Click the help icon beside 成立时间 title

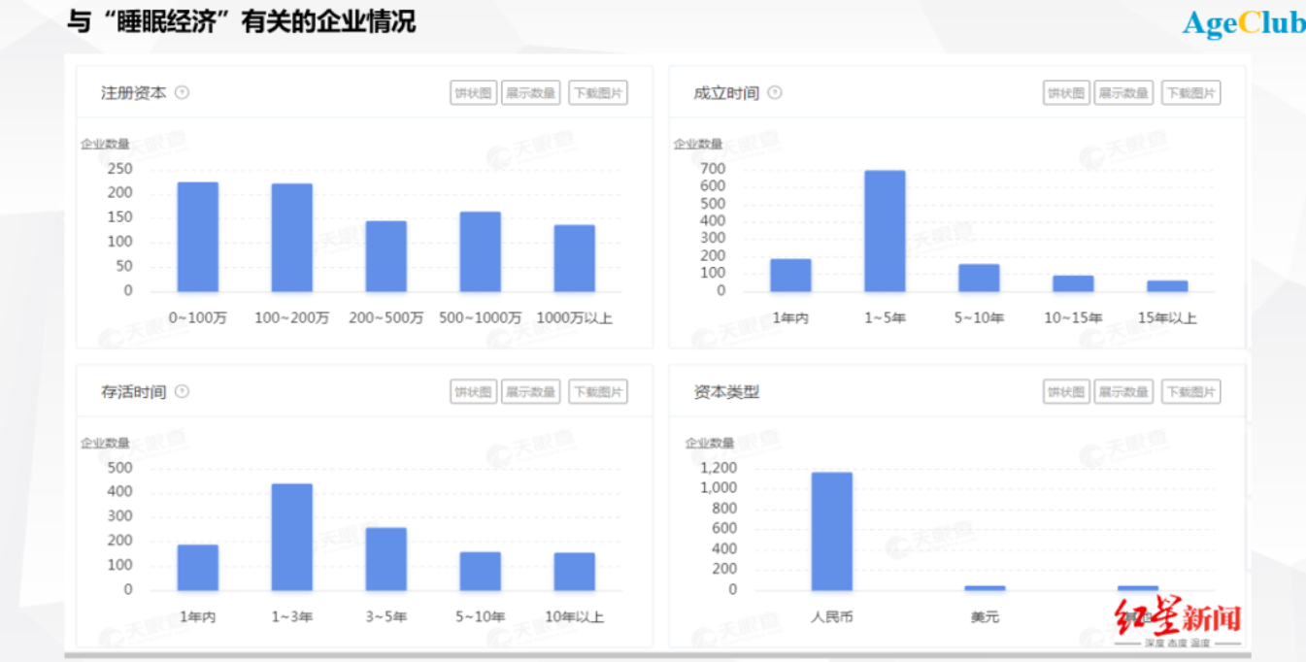[x=774, y=92]
